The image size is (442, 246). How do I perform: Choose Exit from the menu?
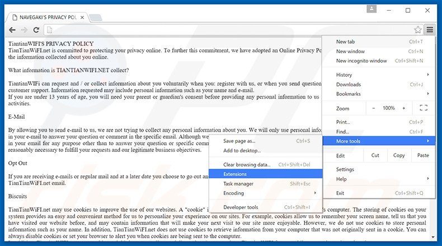click(x=379, y=193)
